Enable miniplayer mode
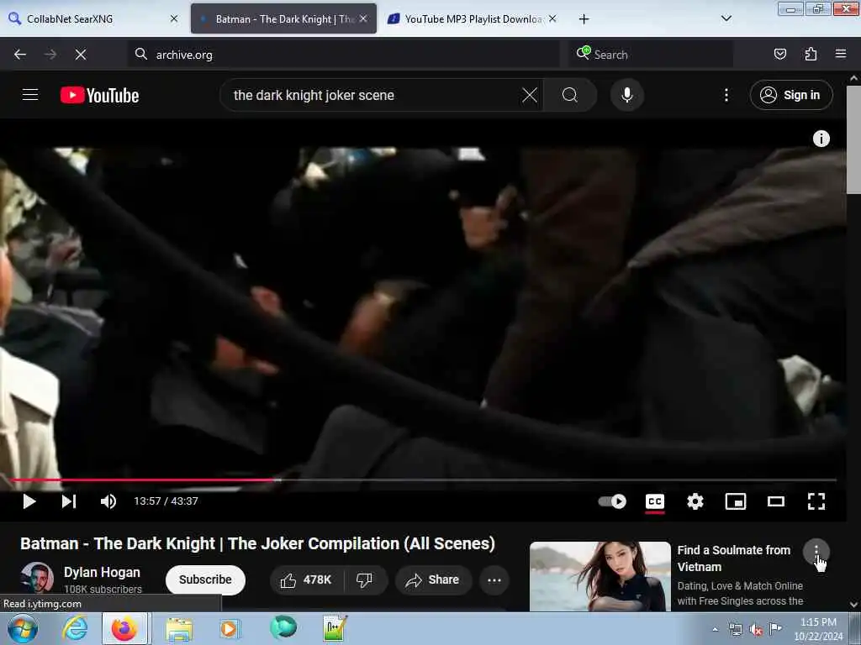The width and height of the screenshot is (861, 645). click(x=735, y=501)
